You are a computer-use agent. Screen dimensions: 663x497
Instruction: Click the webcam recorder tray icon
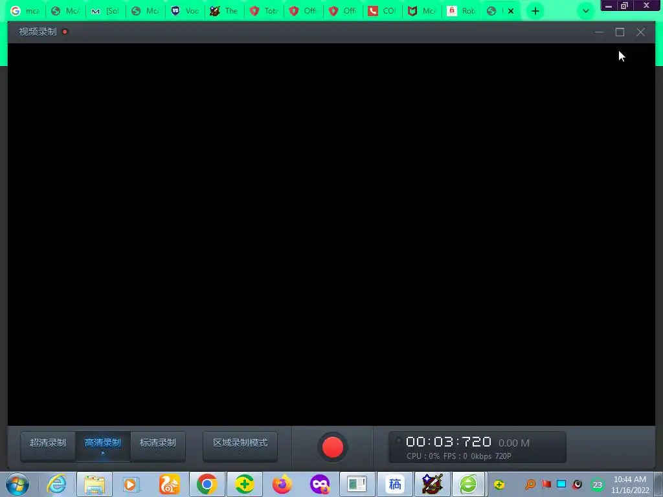tap(577, 484)
